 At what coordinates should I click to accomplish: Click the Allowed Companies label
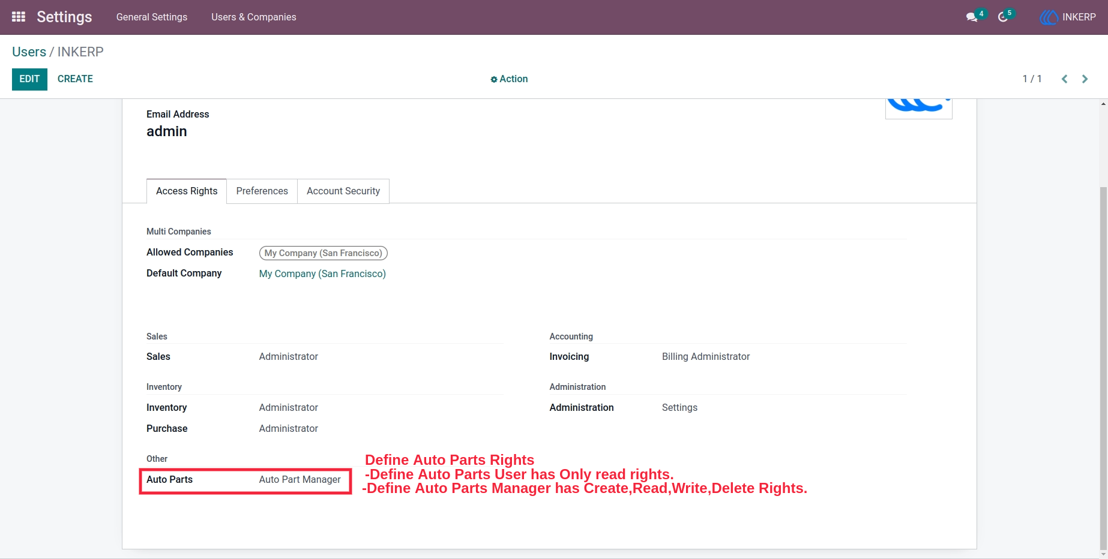[x=190, y=252]
